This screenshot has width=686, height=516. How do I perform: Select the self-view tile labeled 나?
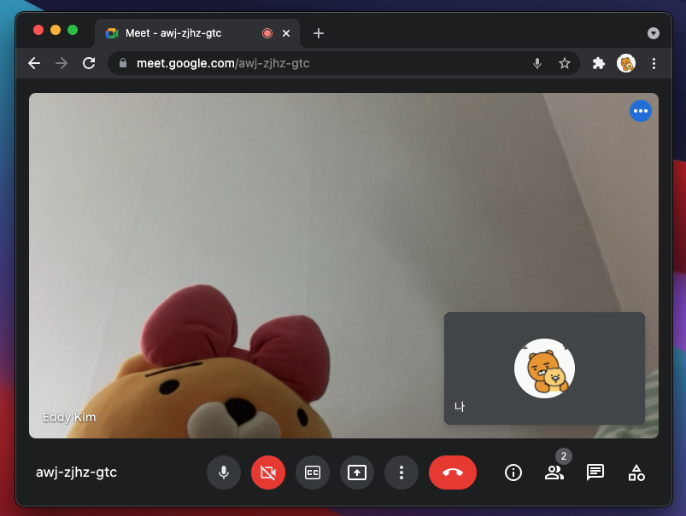point(544,368)
